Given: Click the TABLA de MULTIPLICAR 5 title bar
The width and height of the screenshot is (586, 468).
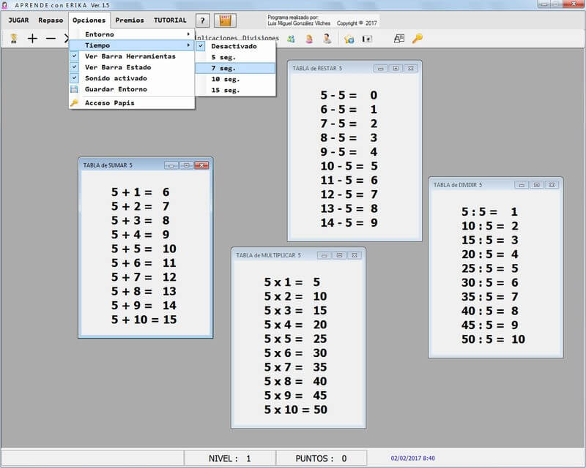Looking at the screenshot, I should coord(278,255).
